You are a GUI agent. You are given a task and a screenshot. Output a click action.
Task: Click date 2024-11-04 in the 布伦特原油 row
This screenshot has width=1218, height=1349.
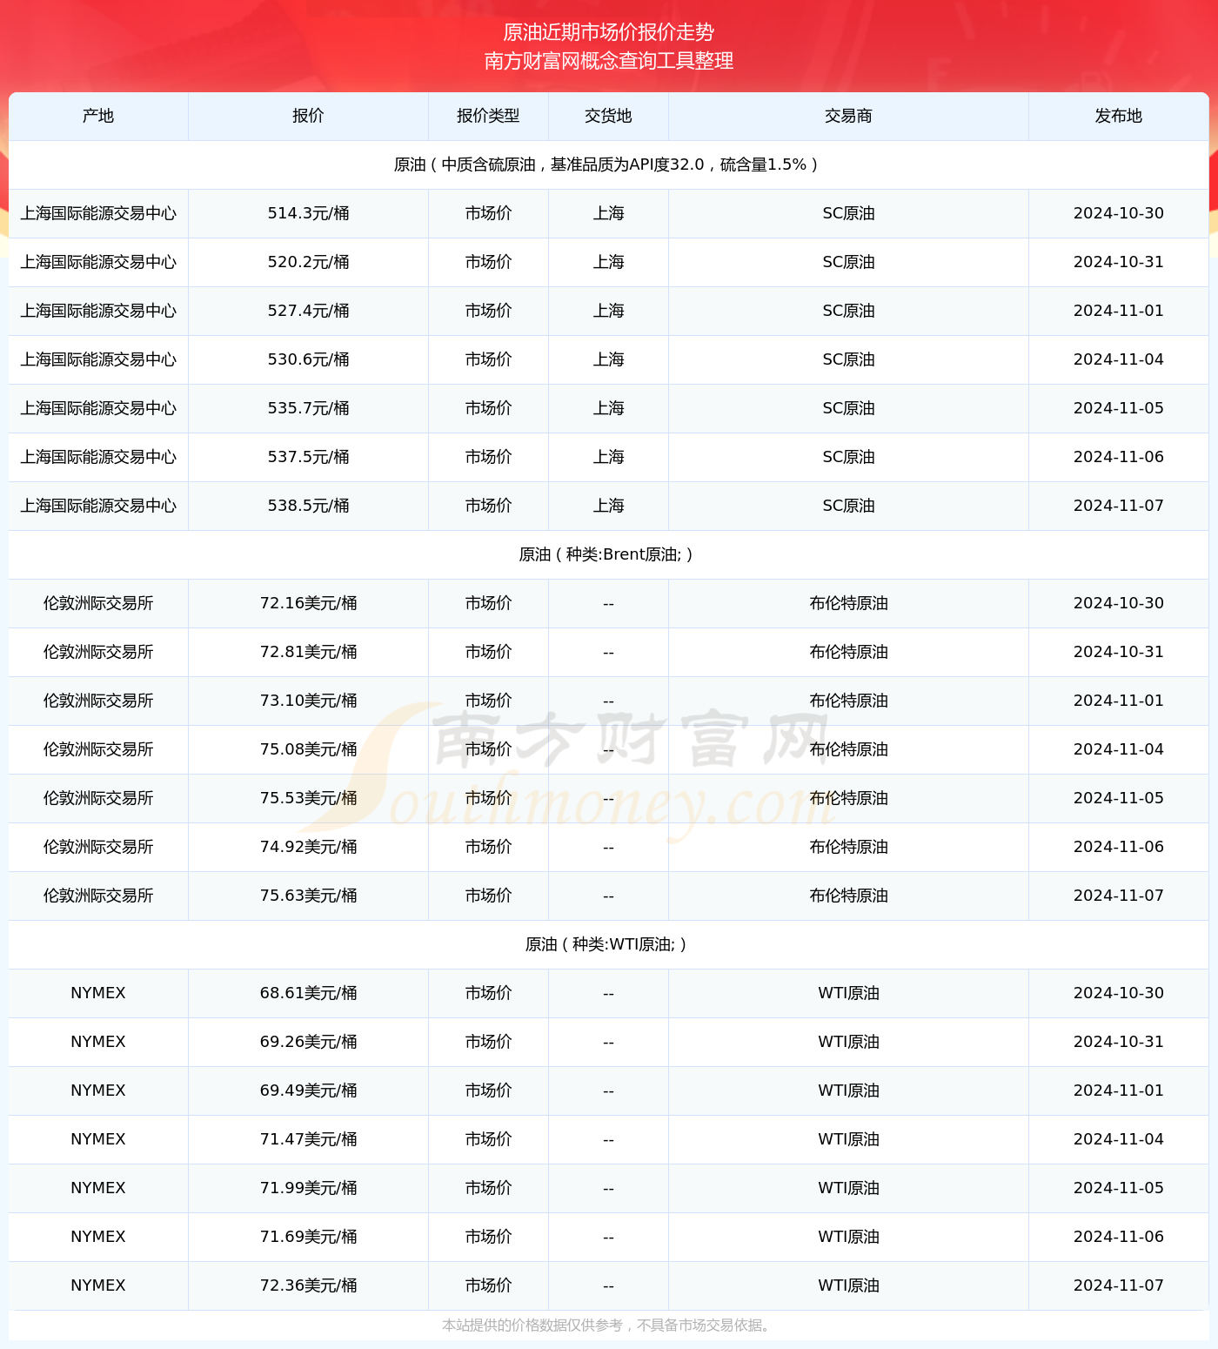1119,750
